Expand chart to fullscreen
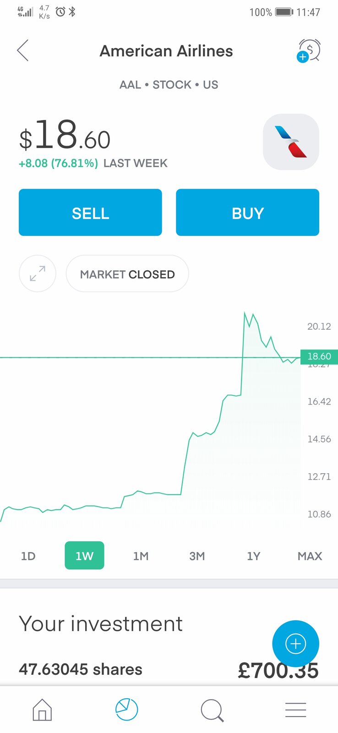Screen dimensions: 338x733 (38, 274)
